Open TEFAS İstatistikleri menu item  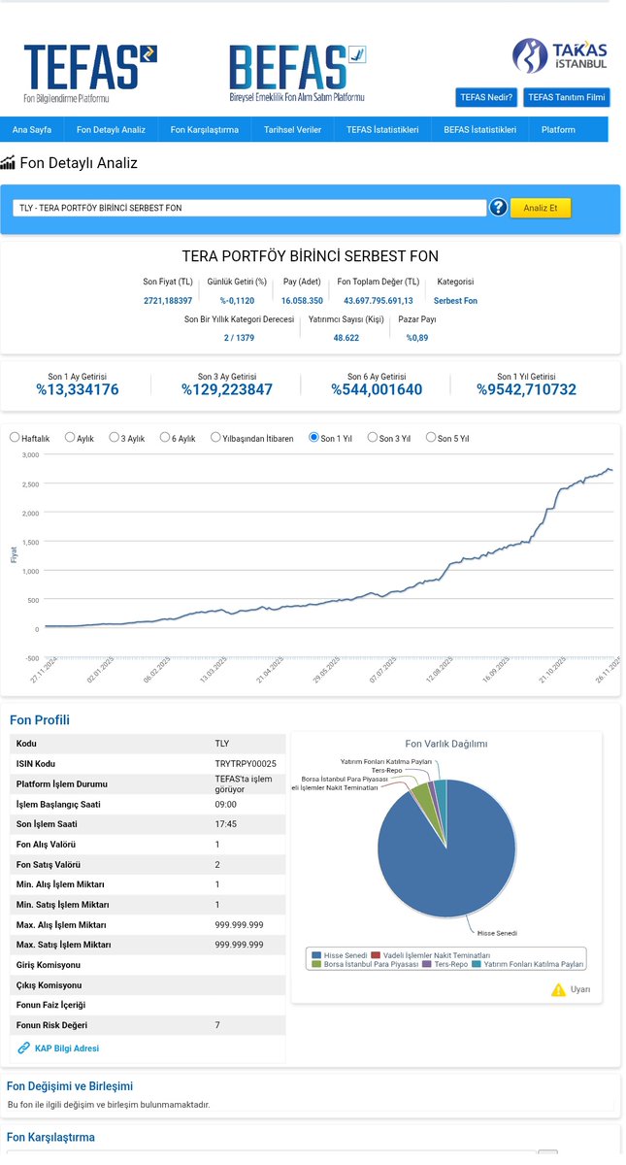[382, 129]
